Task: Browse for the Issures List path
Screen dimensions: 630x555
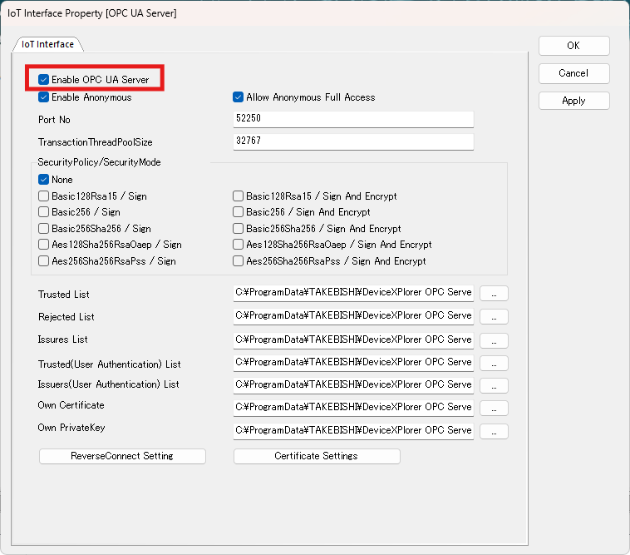Action: tap(494, 339)
